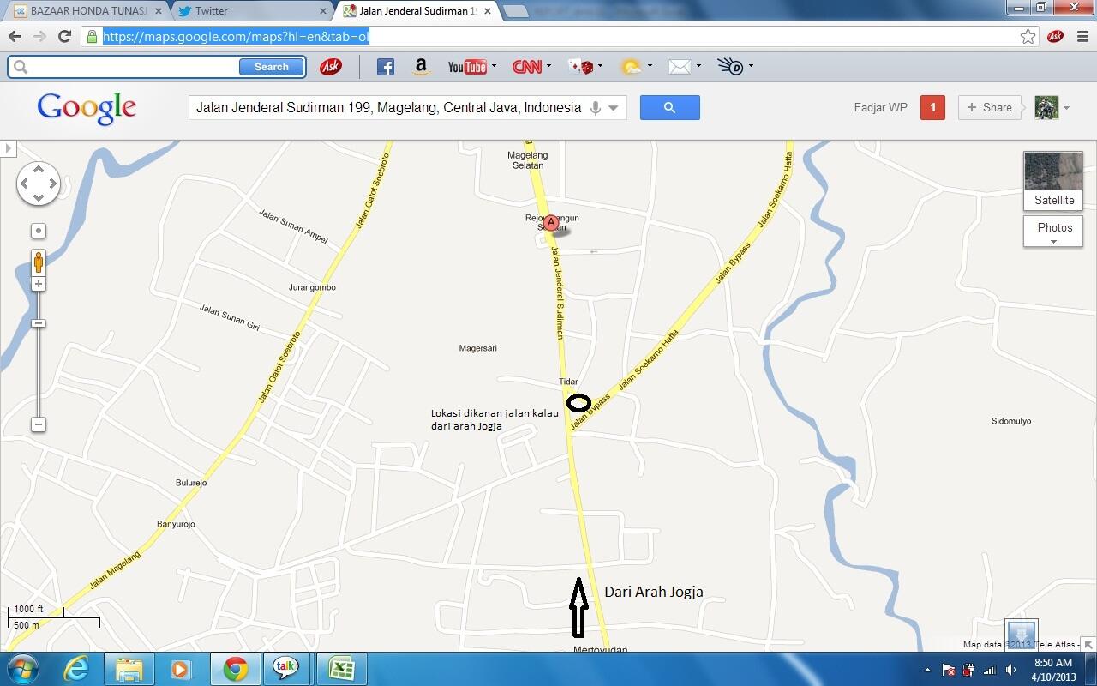This screenshot has height=686, width=1097.
Task: Pan the map right with compass arrow
Action: pyautogui.click(x=53, y=184)
